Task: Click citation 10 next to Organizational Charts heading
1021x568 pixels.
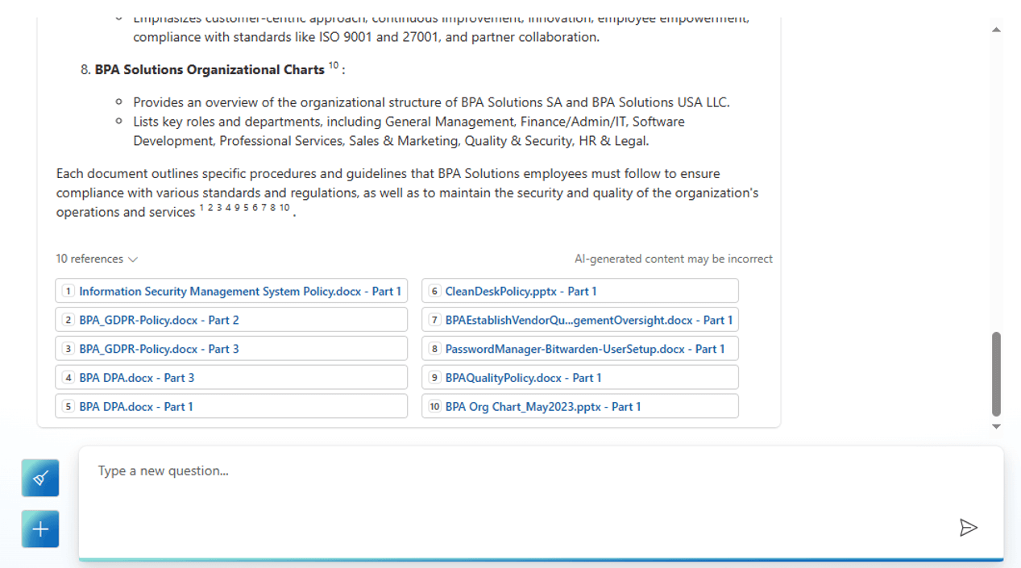Action: pyautogui.click(x=333, y=66)
